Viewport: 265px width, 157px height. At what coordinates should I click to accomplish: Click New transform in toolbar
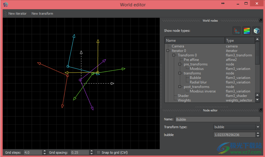tap(42, 14)
